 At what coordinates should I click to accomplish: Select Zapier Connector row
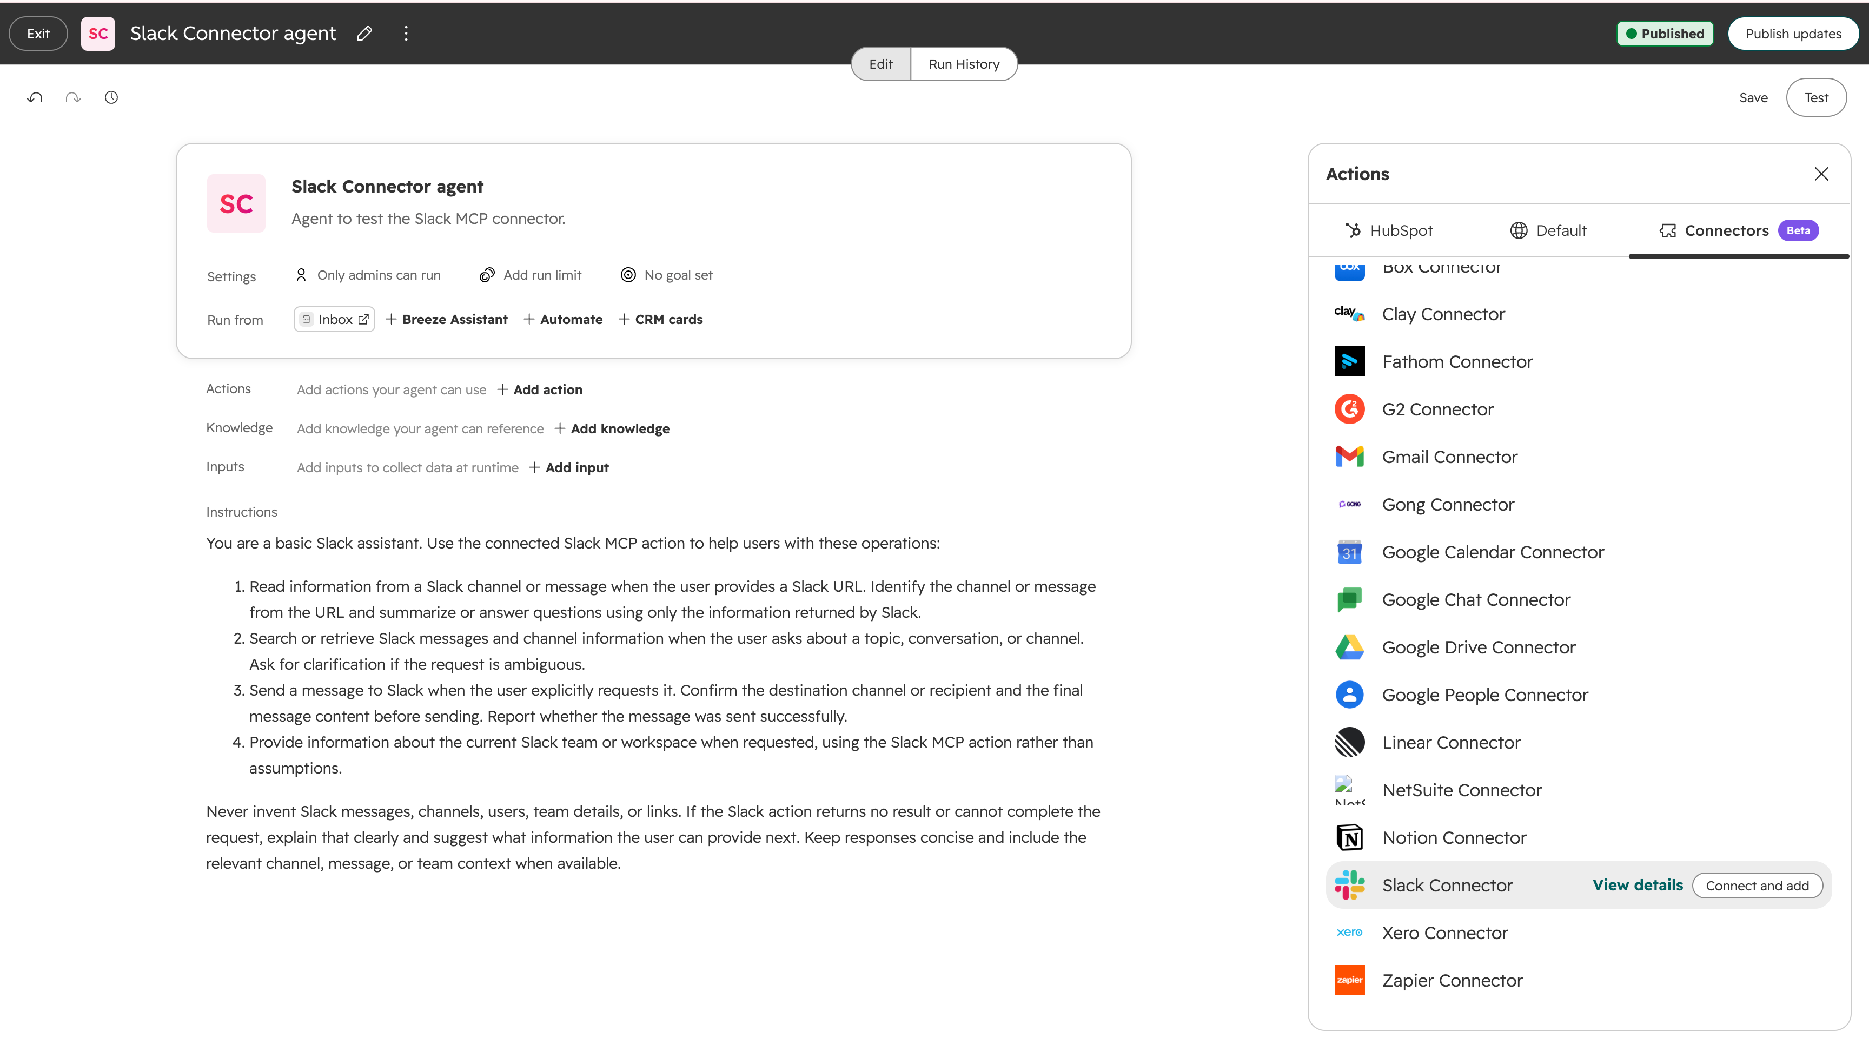click(1579, 980)
